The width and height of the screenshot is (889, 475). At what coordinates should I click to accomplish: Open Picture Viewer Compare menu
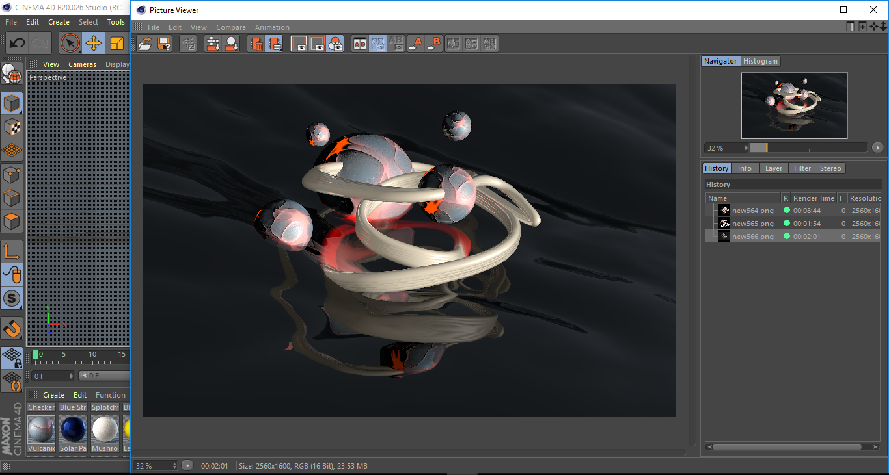pos(231,27)
